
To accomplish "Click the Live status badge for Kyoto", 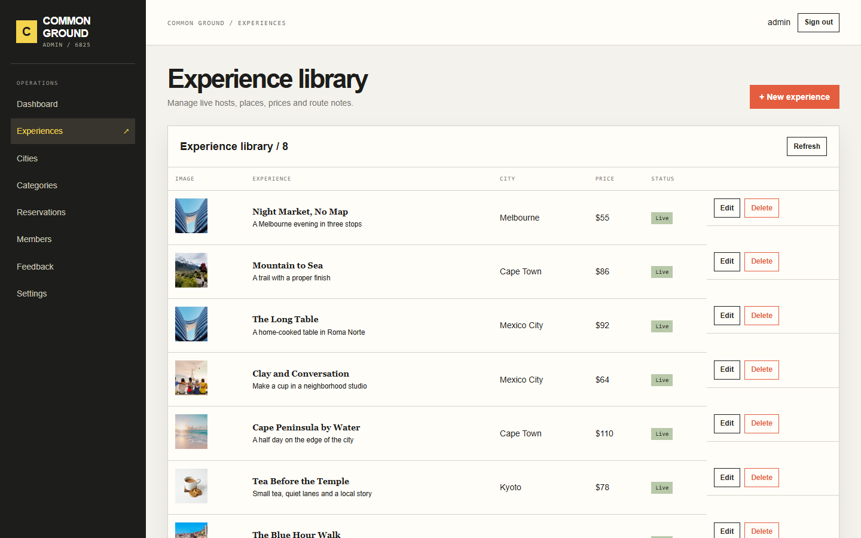I will [662, 488].
